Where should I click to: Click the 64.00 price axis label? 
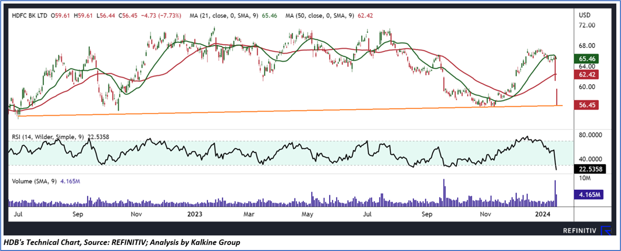coord(587,66)
